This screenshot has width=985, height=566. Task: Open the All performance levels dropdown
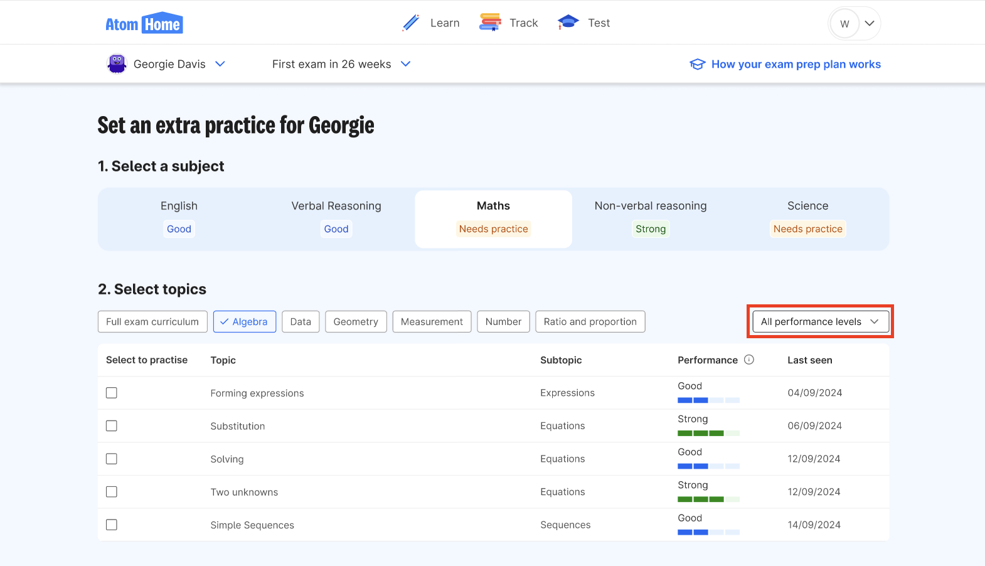tap(821, 321)
